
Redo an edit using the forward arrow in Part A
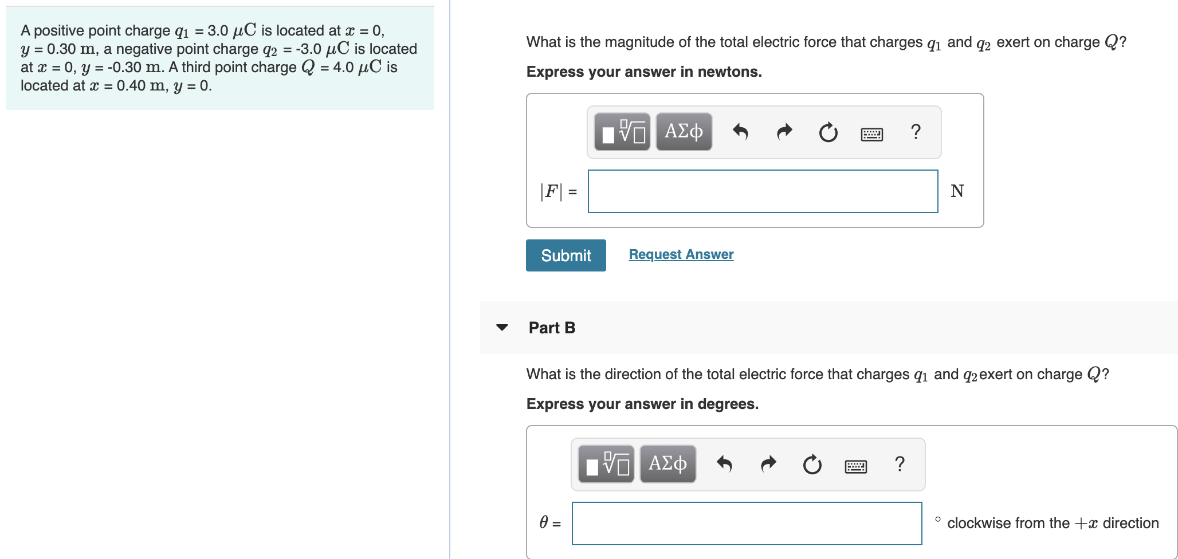tap(783, 131)
